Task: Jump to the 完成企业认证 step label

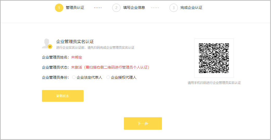Action: [191, 8]
